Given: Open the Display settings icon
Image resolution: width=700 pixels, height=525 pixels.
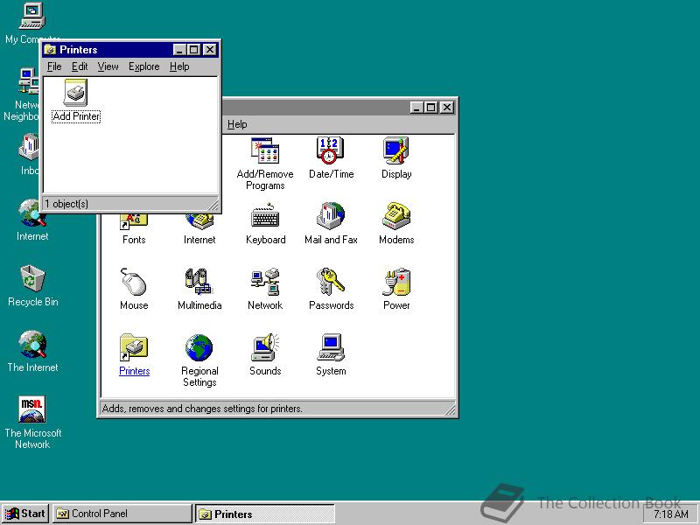Looking at the screenshot, I should tap(396, 150).
